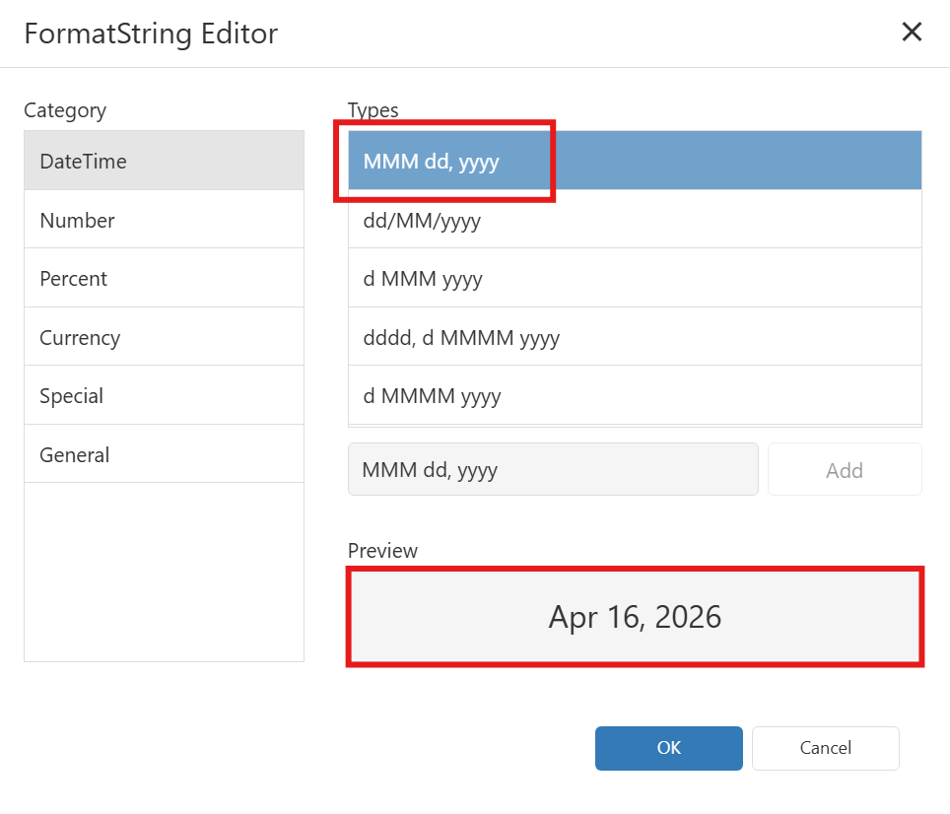The image size is (950, 814).
Task: Select the Number category
Action: pyautogui.click(x=164, y=220)
